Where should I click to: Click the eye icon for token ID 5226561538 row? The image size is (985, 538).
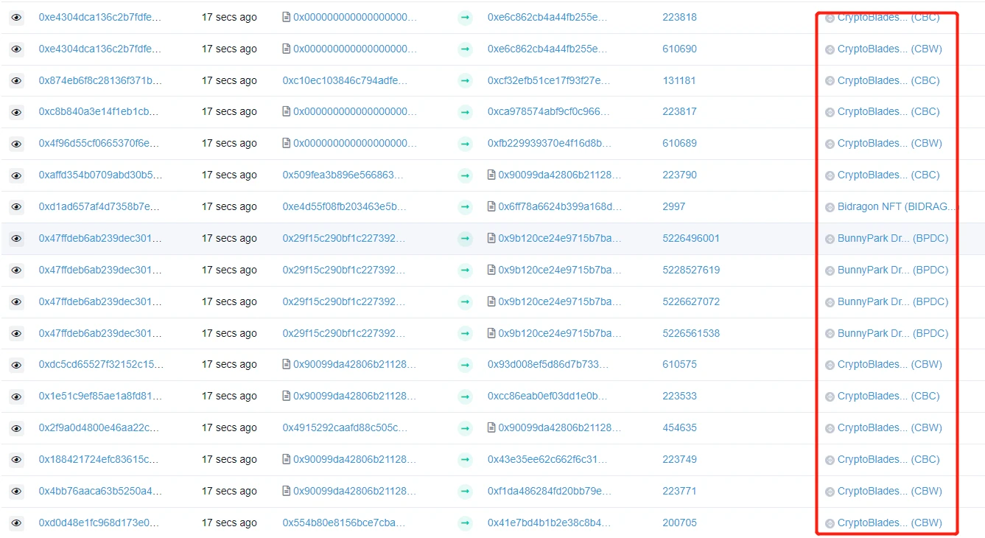[x=16, y=334]
